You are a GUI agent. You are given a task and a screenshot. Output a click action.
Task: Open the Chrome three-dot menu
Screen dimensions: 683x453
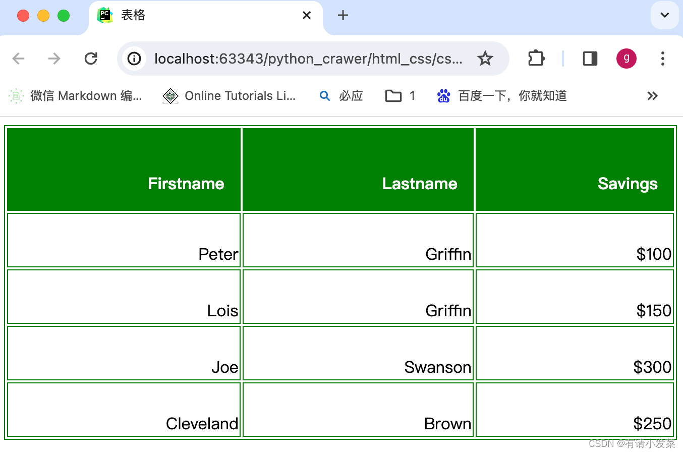point(663,59)
